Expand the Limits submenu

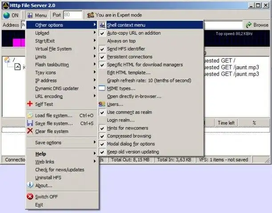point(62,57)
